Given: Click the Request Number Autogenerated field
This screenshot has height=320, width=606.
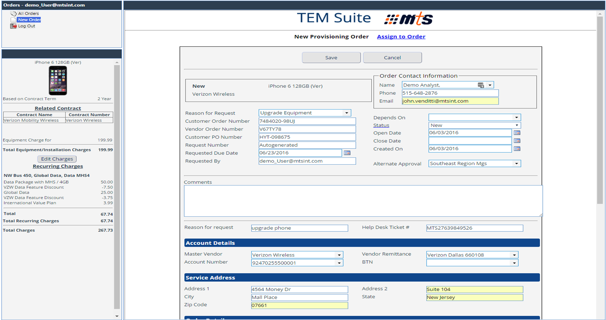Looking at the screenshot, I should click(x=307, y=145).
